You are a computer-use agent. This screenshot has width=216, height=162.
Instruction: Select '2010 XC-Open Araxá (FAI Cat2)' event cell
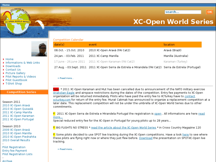pos(110,50)
